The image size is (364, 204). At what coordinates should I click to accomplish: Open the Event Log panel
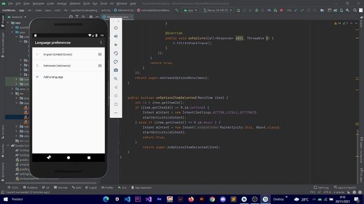(x=321, y=188)
